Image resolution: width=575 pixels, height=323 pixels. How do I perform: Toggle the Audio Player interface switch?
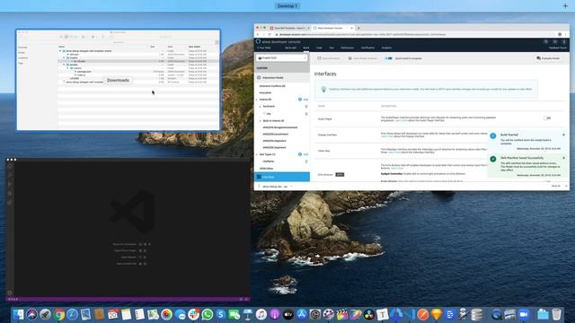point(547,118)
